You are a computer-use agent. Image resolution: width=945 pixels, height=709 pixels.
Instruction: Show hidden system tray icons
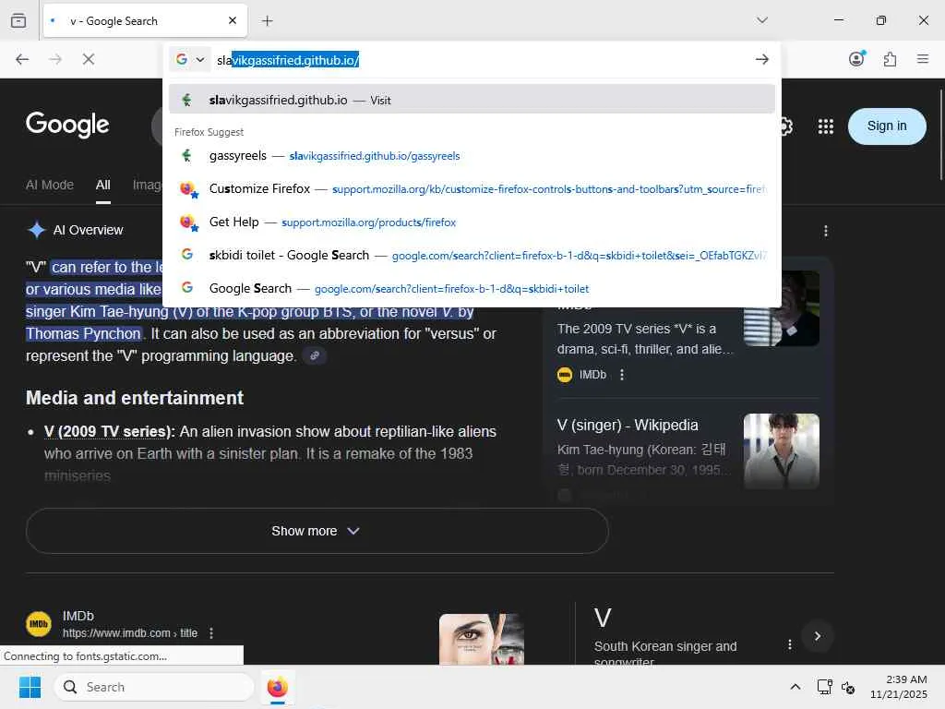click(795, 687)
